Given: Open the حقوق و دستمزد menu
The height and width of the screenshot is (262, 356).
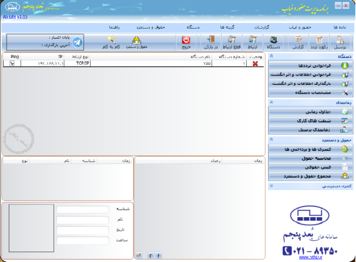Looking at the screenshot, I should (151, 27).
